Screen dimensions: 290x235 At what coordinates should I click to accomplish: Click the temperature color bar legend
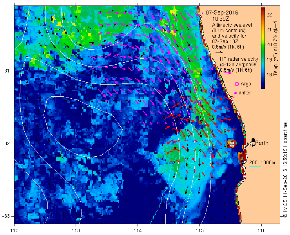263,48
